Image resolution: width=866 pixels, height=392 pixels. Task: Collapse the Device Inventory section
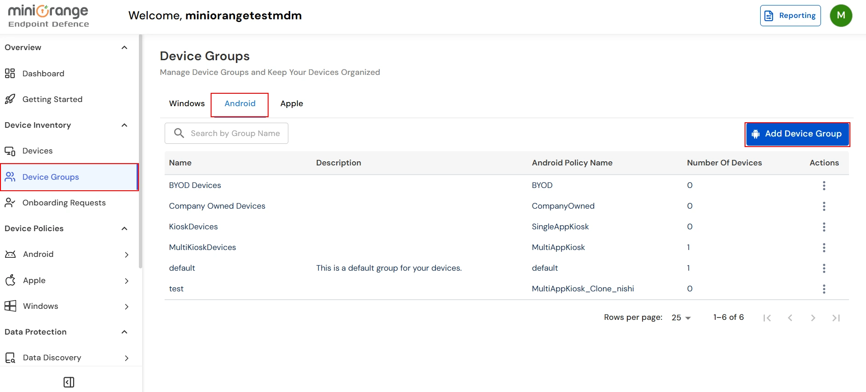click(124, 125)
